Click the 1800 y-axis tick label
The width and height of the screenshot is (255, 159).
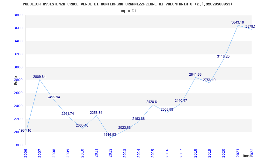pos(18,145)
